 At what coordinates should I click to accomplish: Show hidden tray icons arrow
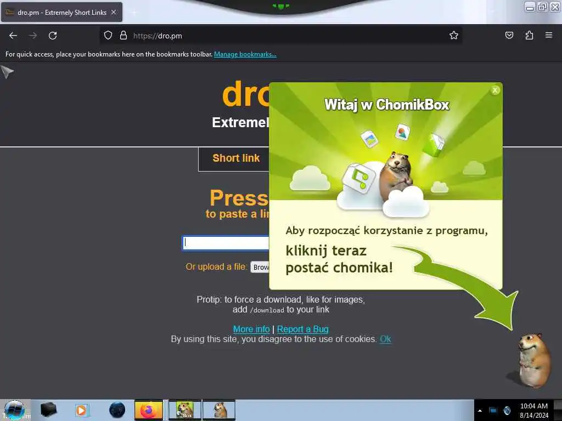480,411
